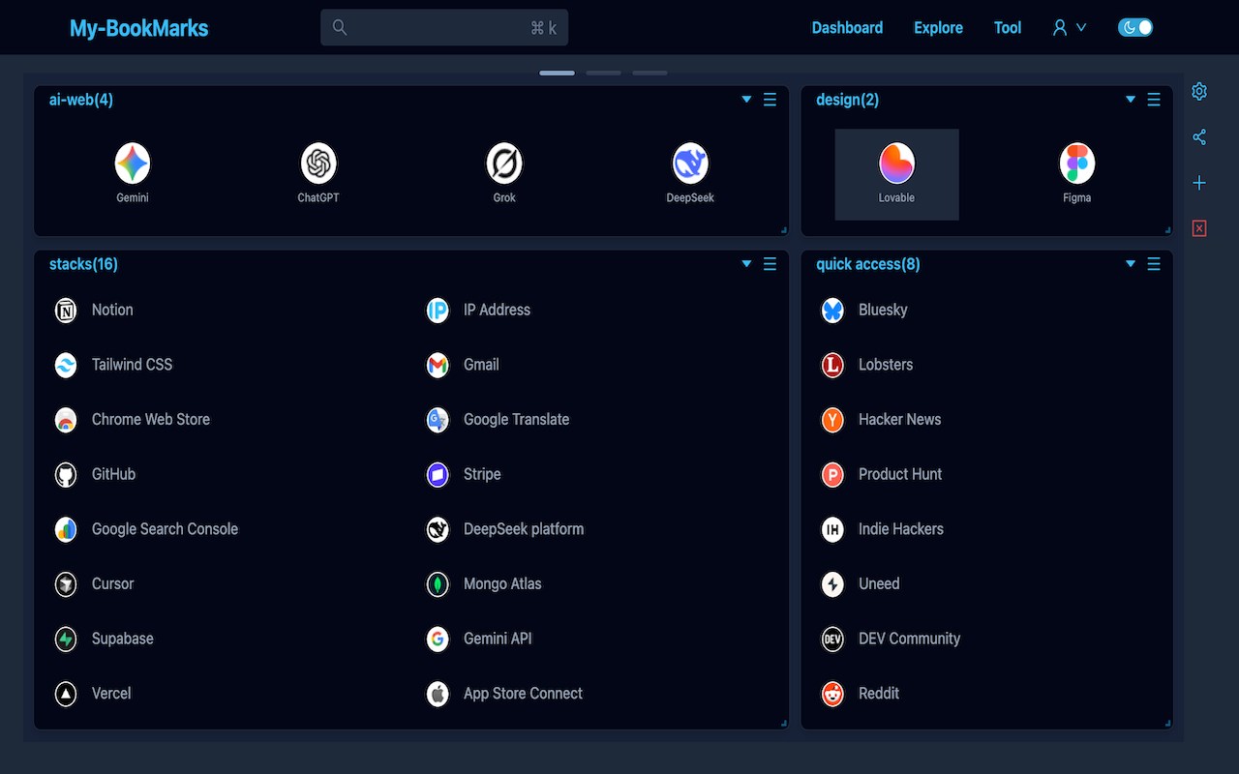Open the quick access group menu

pos(1153,264)
